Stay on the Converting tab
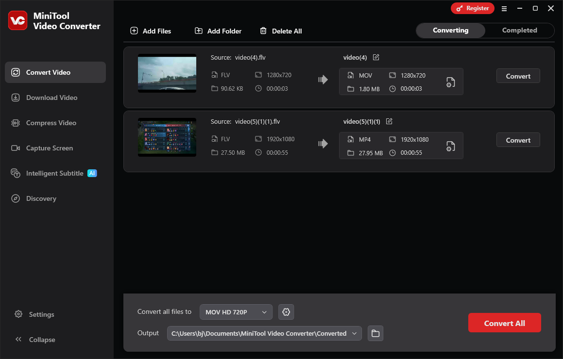563x359 pixels. [450, 30]
